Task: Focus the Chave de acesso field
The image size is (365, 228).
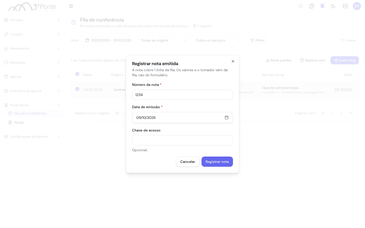Action: point(182,140)
